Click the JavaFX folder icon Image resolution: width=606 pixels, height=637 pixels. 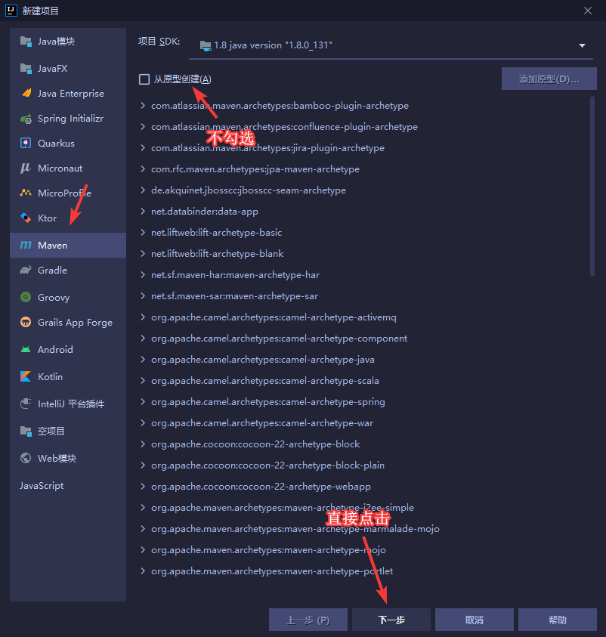26,69
